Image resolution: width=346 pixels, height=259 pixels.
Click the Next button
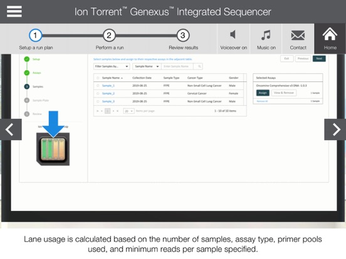[319, 59]
